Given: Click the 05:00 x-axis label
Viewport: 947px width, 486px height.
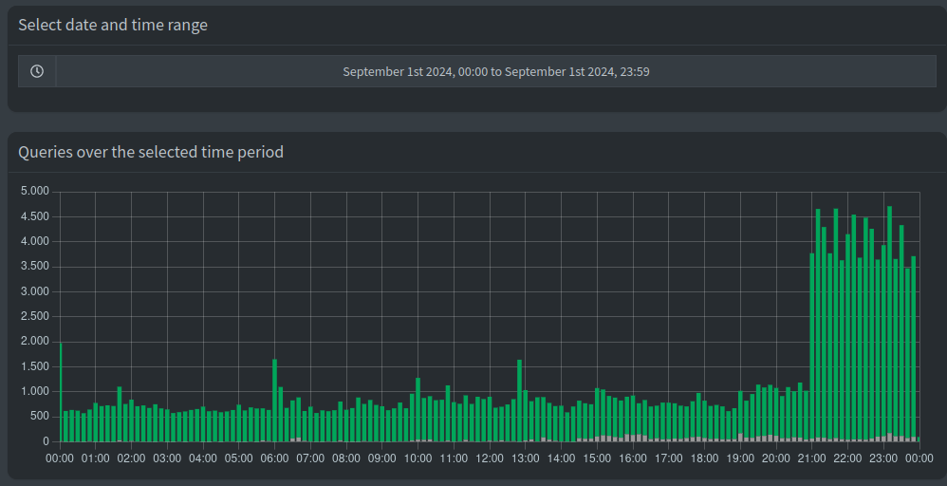Looking at the screenshot, I should 238,458.
